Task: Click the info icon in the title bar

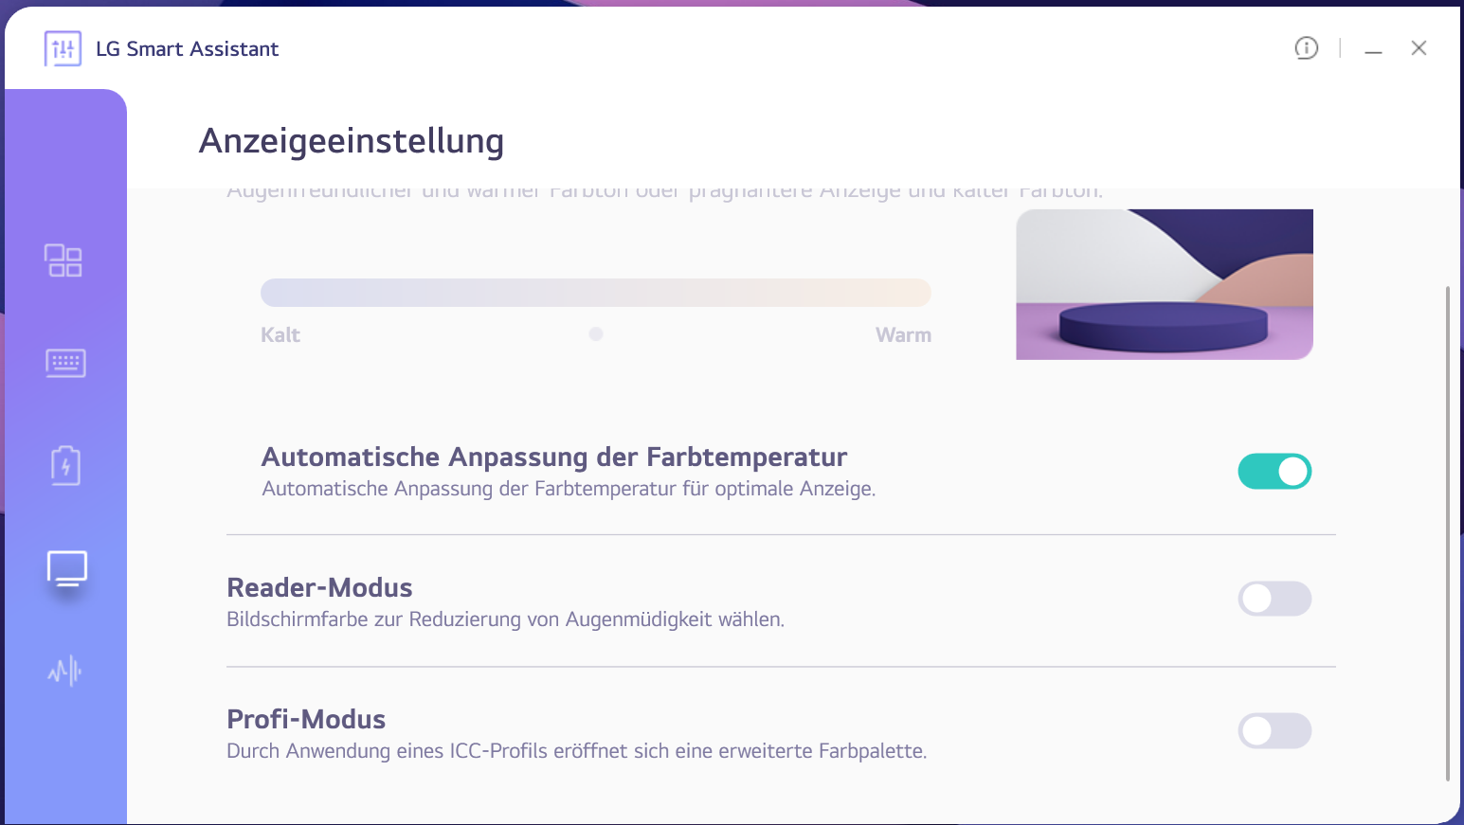Action: click(1306, 48)
